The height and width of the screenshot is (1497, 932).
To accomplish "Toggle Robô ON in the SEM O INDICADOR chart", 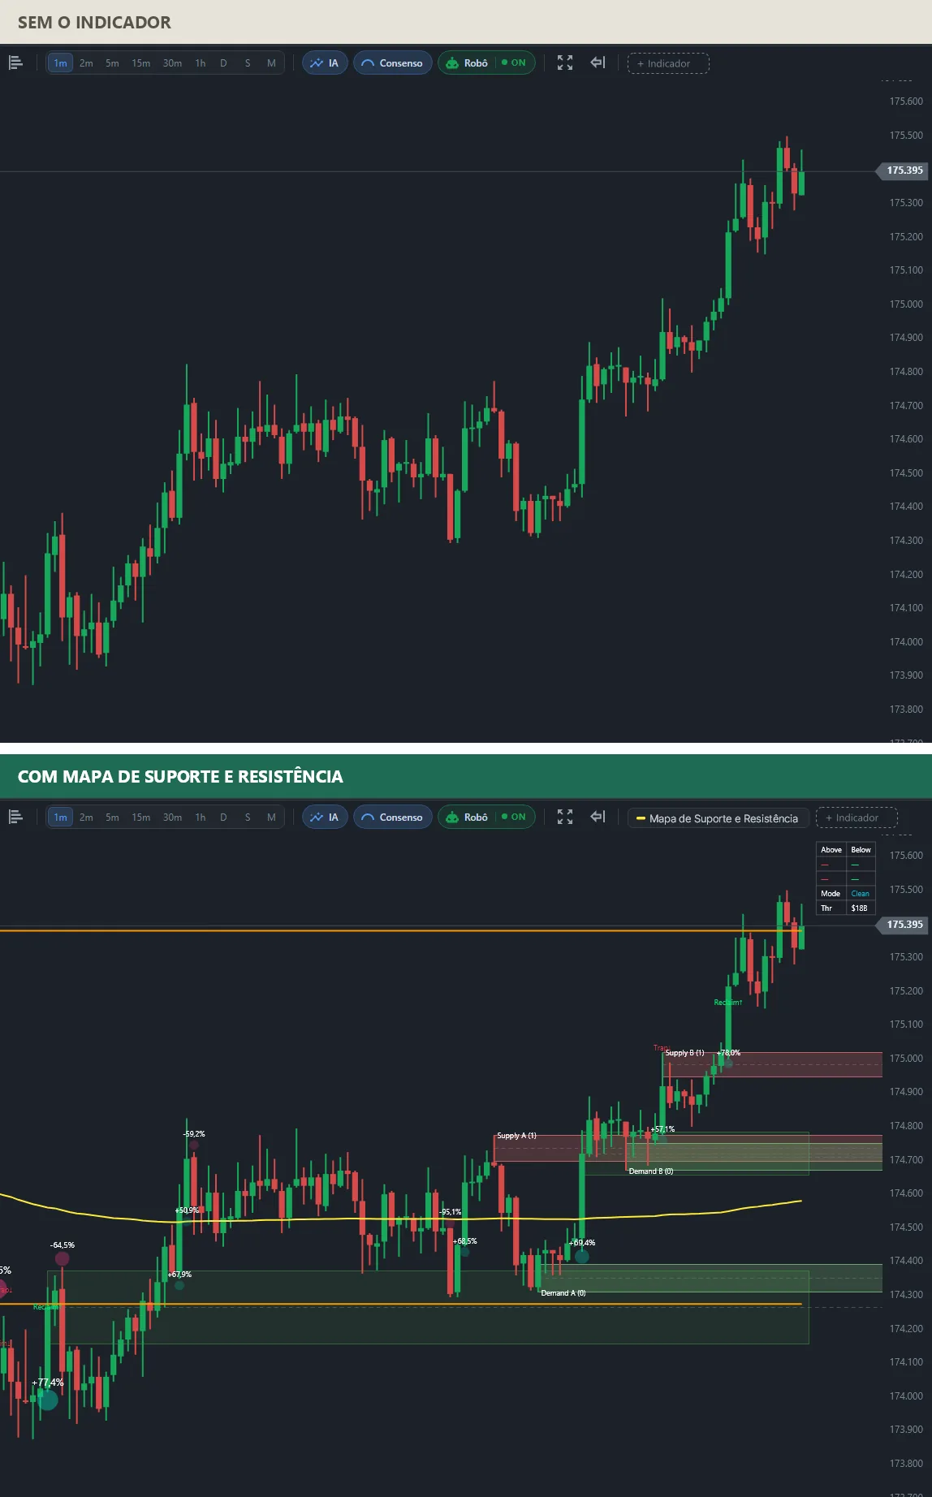I will pos(486,63).
